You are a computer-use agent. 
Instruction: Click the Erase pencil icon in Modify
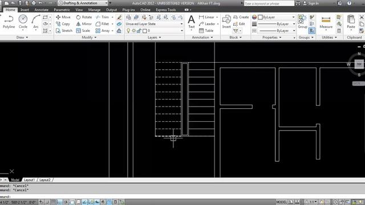click(119, 17)
